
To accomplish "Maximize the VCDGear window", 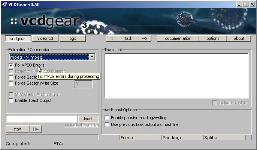I will coord(245,5).
